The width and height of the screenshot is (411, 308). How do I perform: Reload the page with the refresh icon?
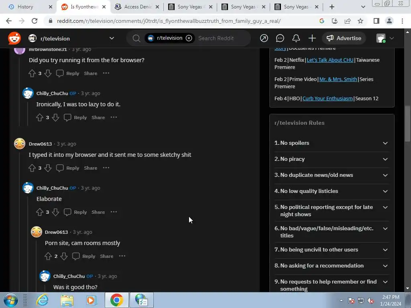[35, 21]
